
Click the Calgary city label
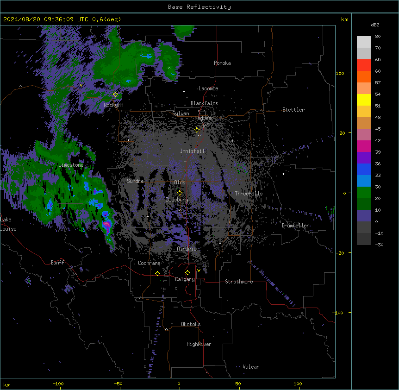tap(185, 279)
